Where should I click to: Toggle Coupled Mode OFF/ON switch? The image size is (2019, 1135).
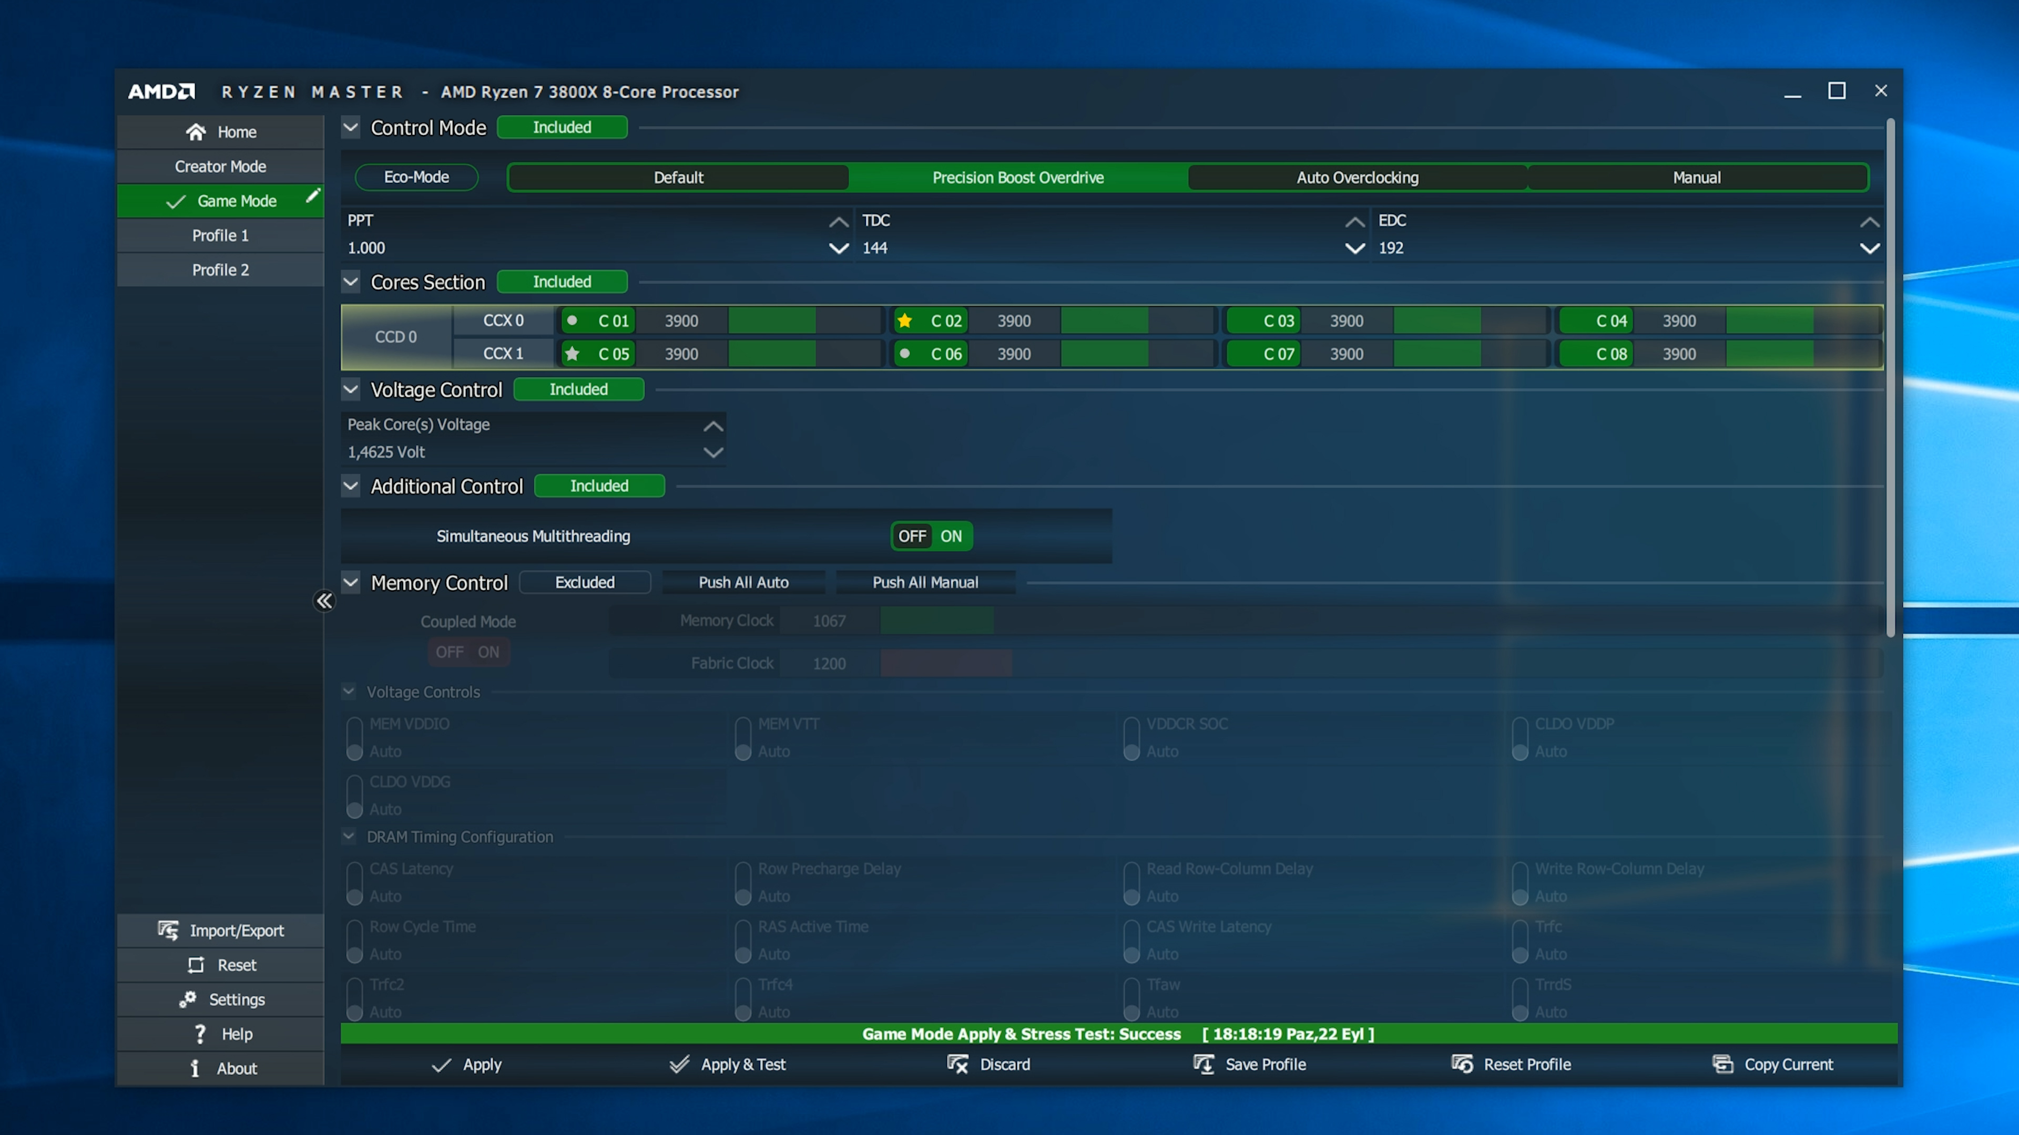click(x=468, y=652)
